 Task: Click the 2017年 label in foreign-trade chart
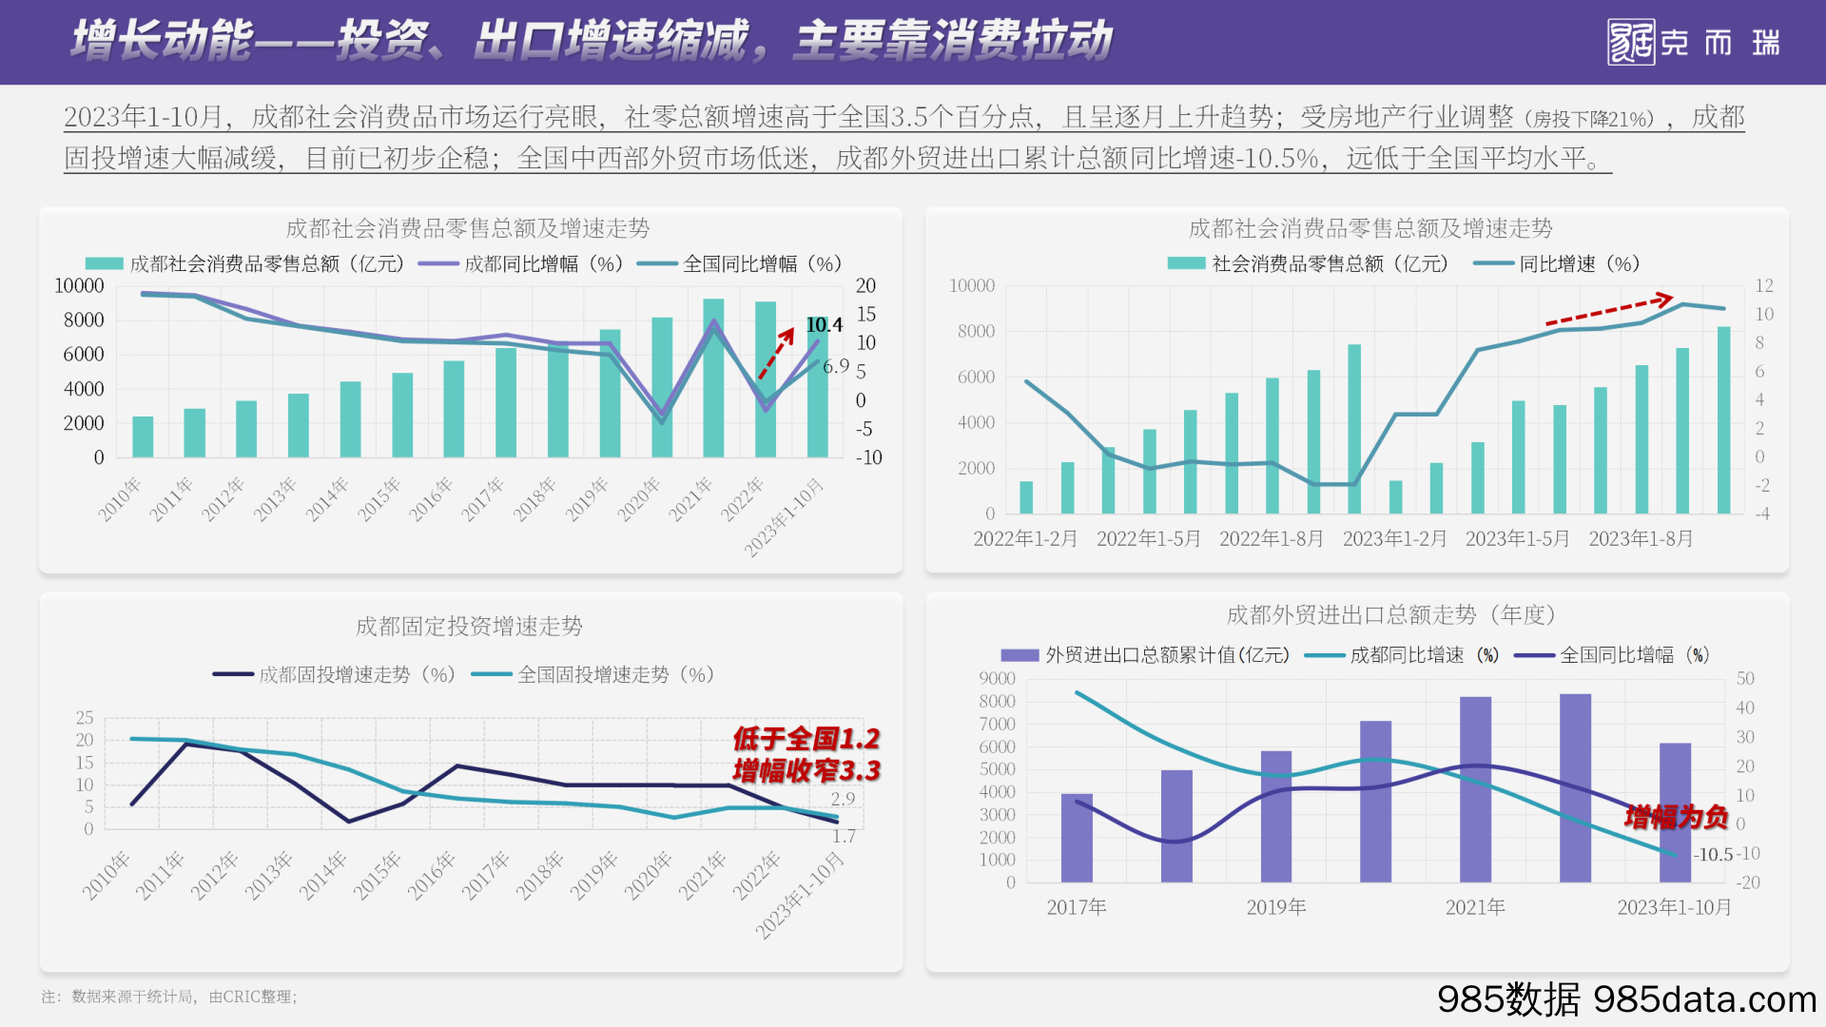click(x=1077, y=907)
